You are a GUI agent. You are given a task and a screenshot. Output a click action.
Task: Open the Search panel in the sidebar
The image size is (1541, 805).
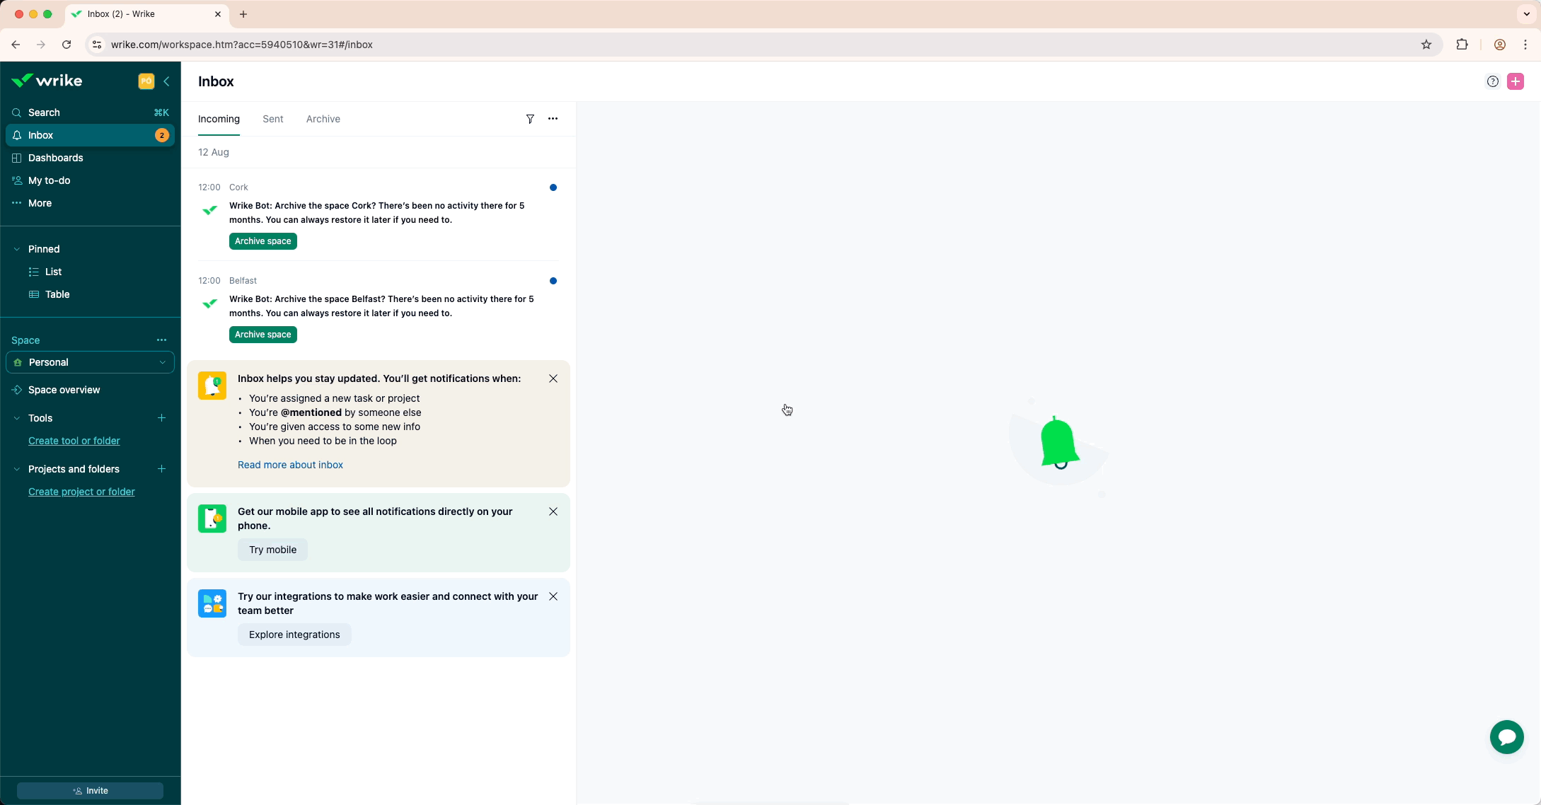44,112
